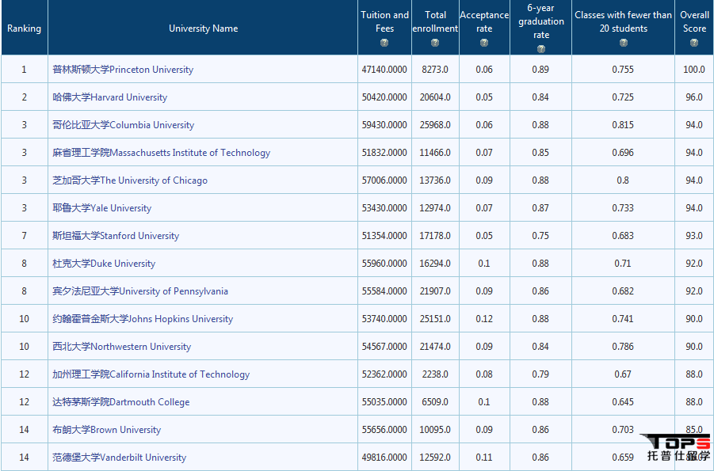Select Dartmouth's class ratio 0.645
The height and width of the screenshot is (471, 714).
point(623,402)
